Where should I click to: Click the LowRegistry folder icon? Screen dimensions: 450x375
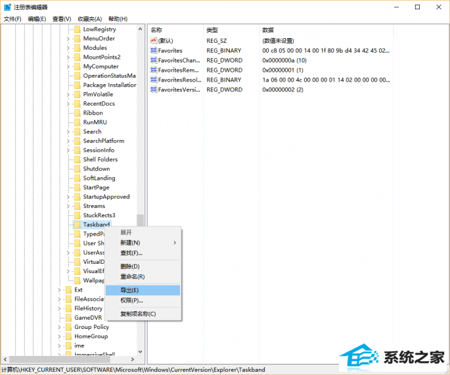[x=78, y=30]
